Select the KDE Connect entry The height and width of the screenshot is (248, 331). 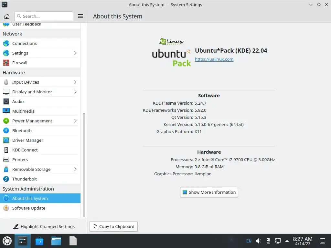coord(40,150)
